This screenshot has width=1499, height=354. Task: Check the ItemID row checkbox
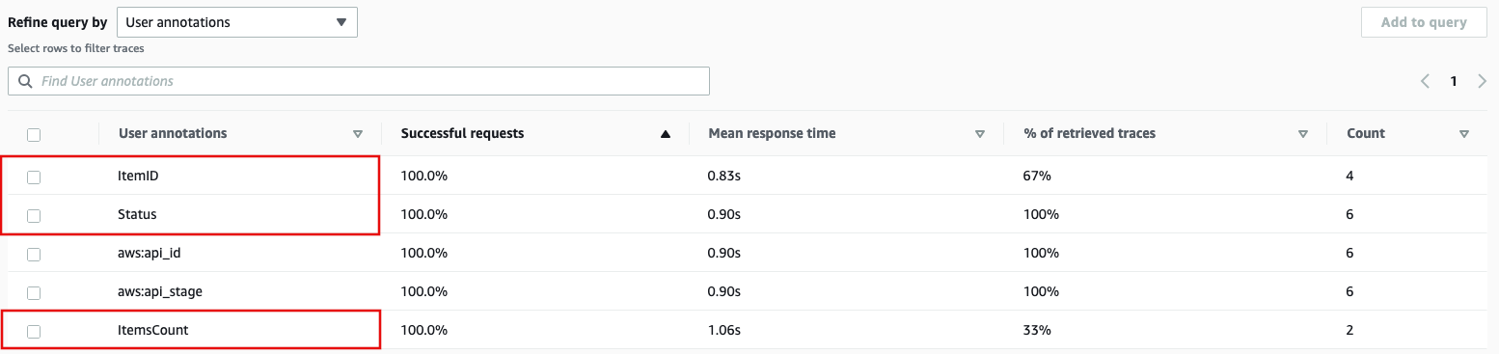point(34,177)
